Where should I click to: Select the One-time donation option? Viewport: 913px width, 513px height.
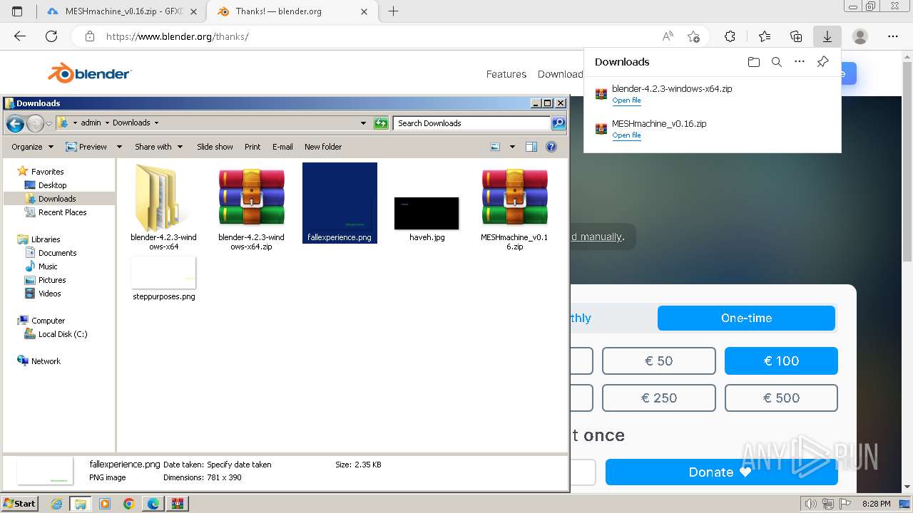click(746, 318)
